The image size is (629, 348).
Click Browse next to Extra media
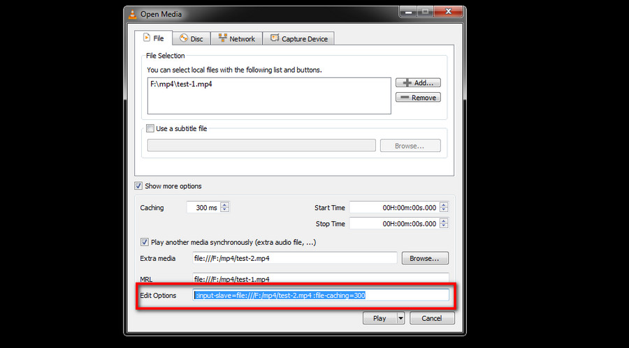coord(425,258)
